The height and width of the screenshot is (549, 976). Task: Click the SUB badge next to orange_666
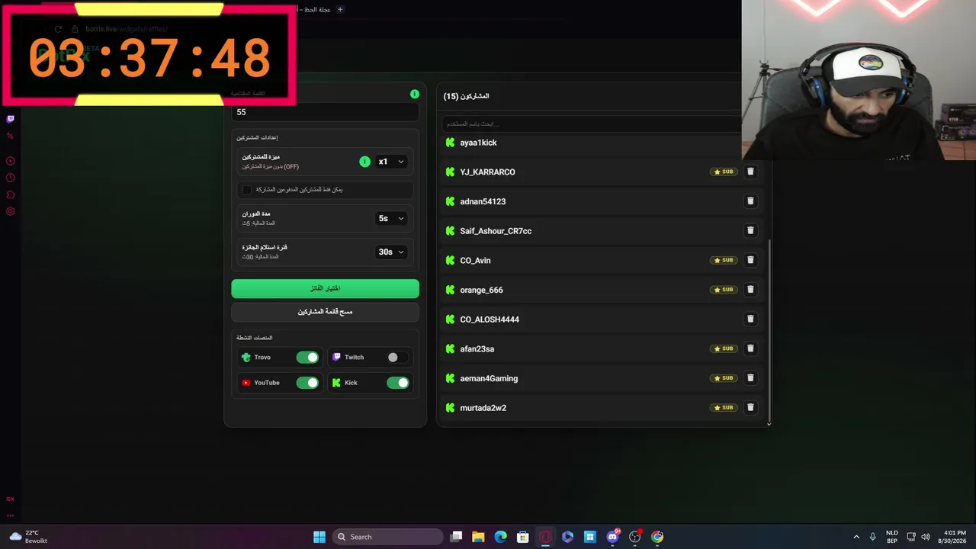724,290
